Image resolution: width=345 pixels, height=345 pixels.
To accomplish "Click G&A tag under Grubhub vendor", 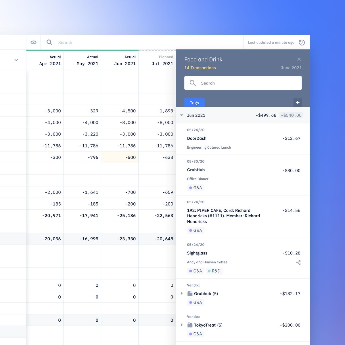I will pyautogui.click(x=195, y=302).
